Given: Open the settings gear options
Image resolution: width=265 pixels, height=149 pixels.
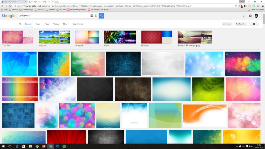Looking at the screenshot, I should pos(254,24).
